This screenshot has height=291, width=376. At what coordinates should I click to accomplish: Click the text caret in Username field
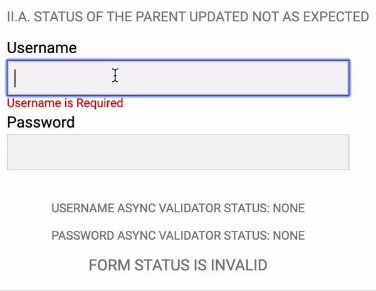pos(15,78)
